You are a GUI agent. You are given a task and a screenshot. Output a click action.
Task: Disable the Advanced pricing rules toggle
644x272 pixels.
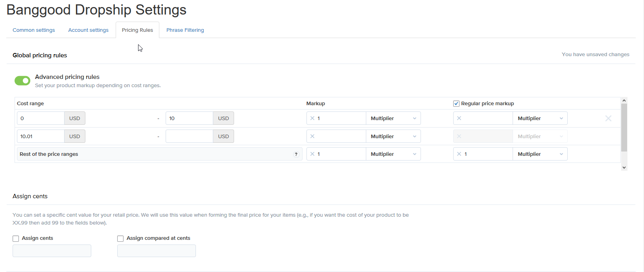tap(22, 80)
